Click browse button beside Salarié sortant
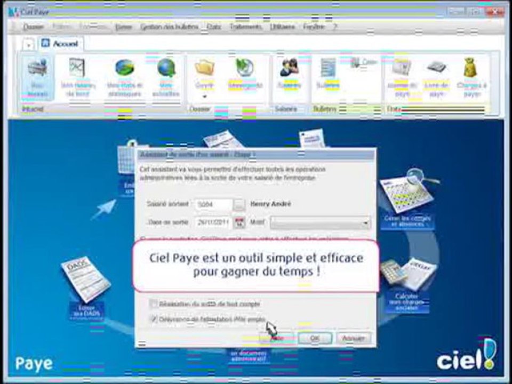 (239, 205)
